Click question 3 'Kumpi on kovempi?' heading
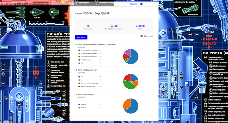 [x=86, y=95]
